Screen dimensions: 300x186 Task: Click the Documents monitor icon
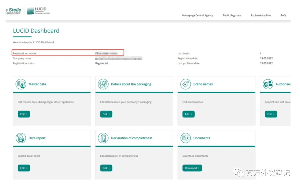tap(185, 138)
